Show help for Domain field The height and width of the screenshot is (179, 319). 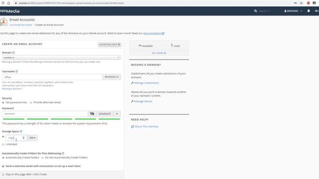(x=13, y=53)
